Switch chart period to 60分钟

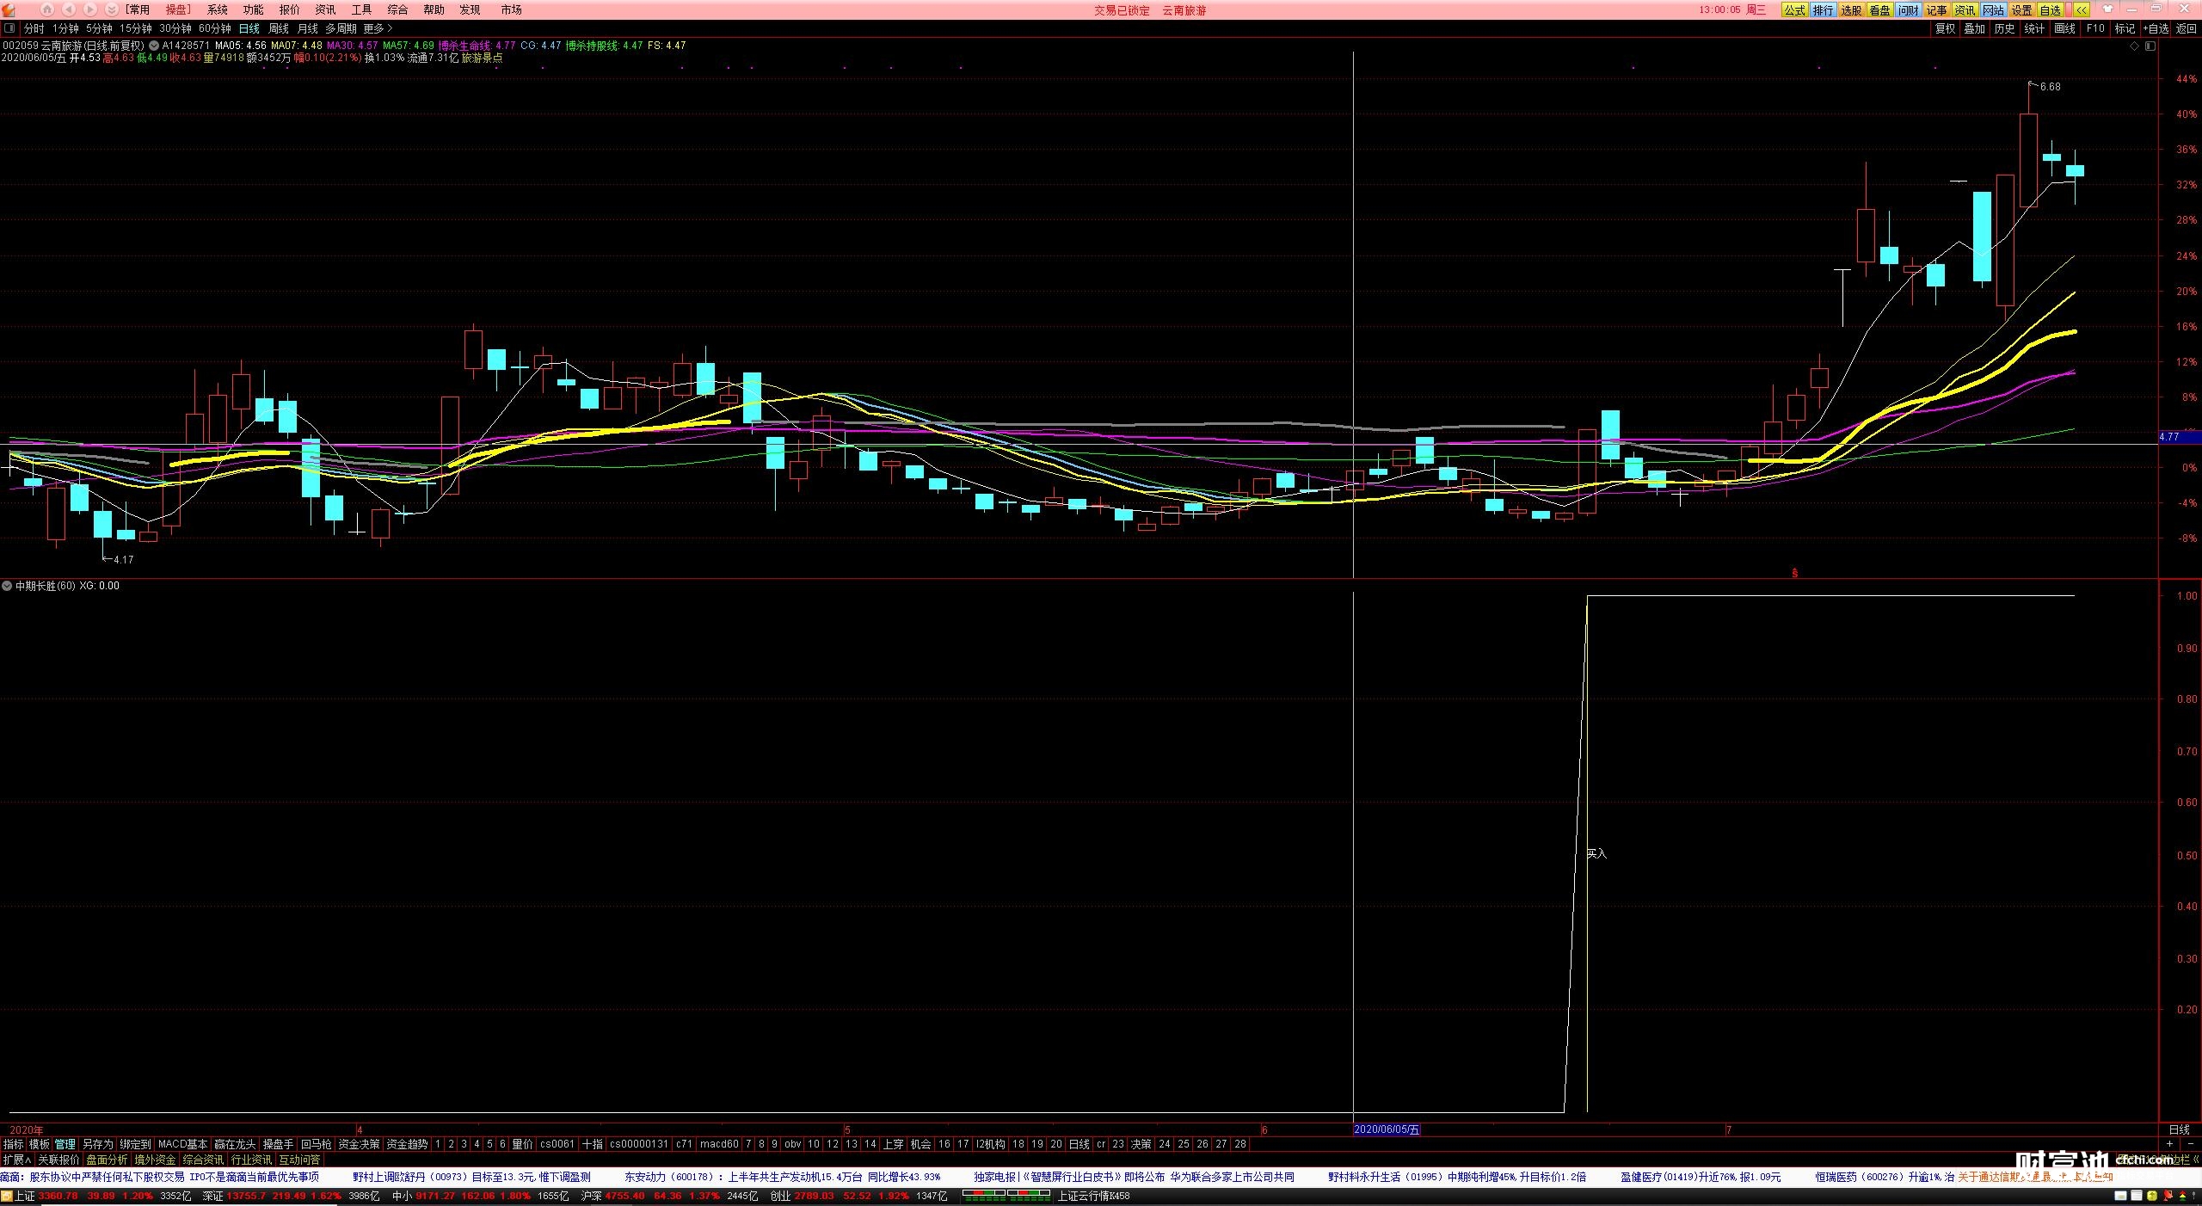(214, 28)
